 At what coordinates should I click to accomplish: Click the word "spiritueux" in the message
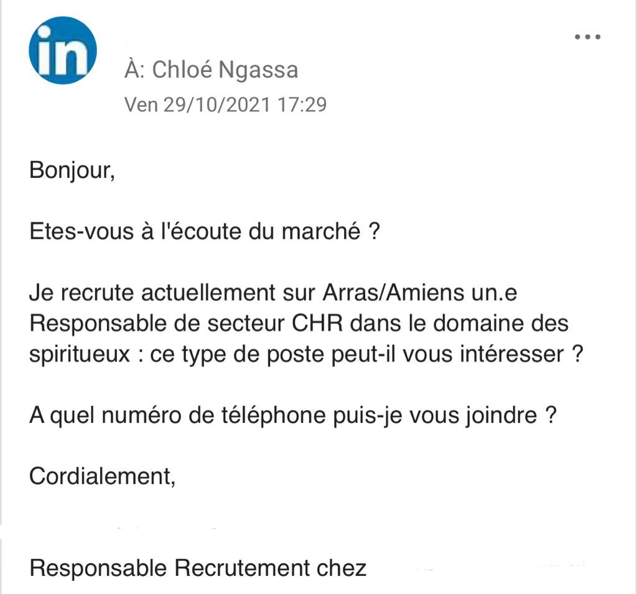80,354
